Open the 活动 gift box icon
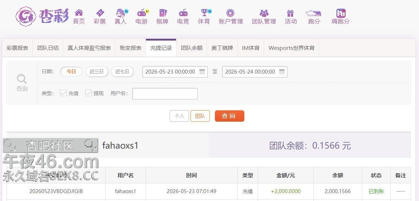Screen dimensions: 419x201 [290, 13]
